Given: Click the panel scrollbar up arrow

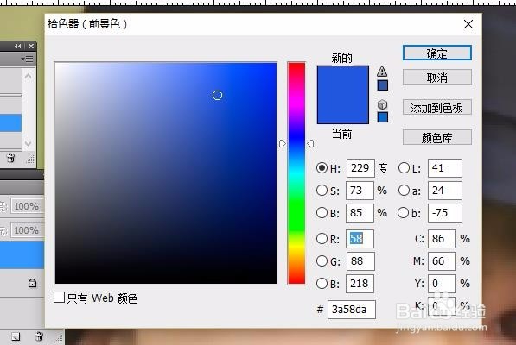Looking at the screenshot, I should [x=29, y=77].
